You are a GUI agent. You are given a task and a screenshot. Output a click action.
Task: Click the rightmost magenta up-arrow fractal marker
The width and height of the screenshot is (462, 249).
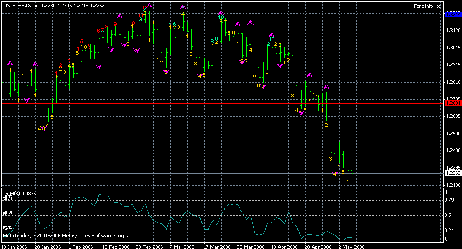click(x=326, y=87)
